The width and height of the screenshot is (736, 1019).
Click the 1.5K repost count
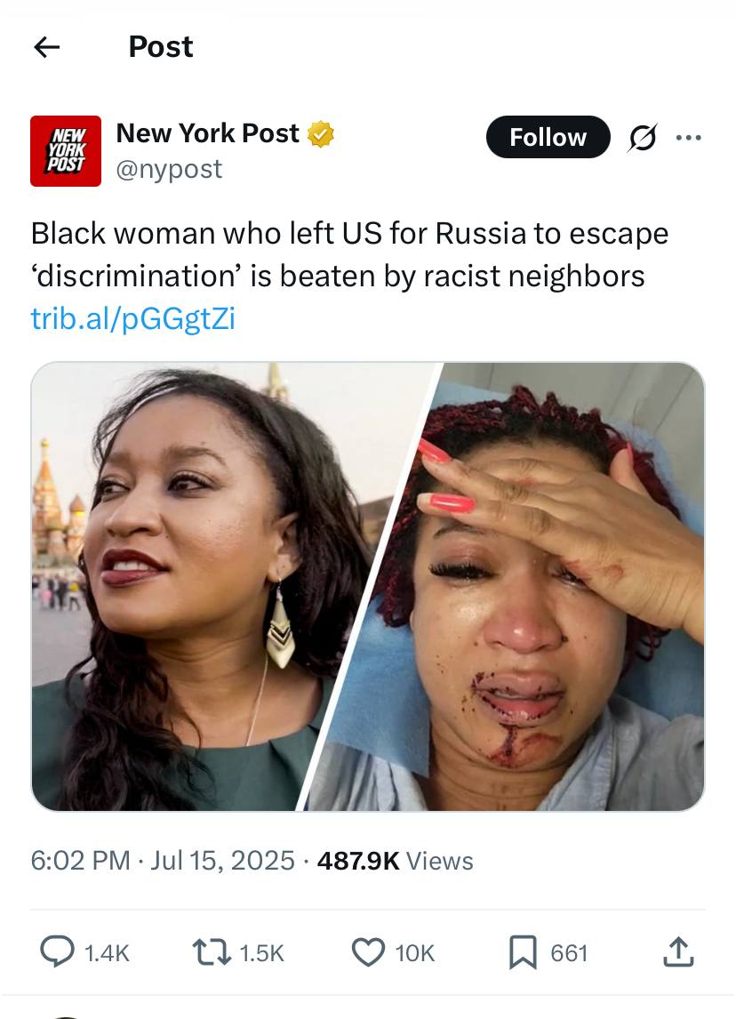click(x=262, y=953)
